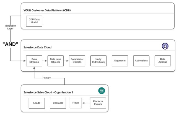The width and height of the screenshot is (177, 114).
Task: Click the Unify Individuals box
Action: pyautogui.click(x=98, y=61)
